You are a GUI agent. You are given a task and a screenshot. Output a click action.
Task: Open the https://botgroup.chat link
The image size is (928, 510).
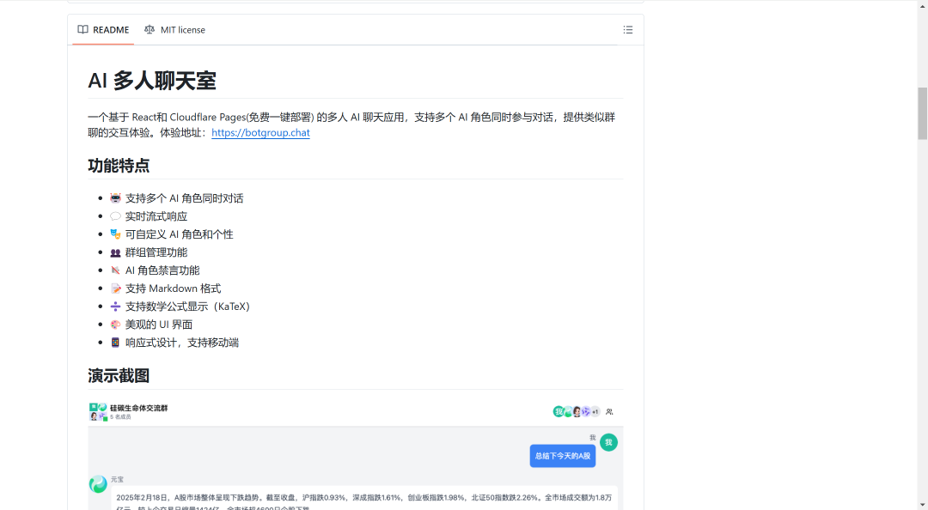point(260,132)
